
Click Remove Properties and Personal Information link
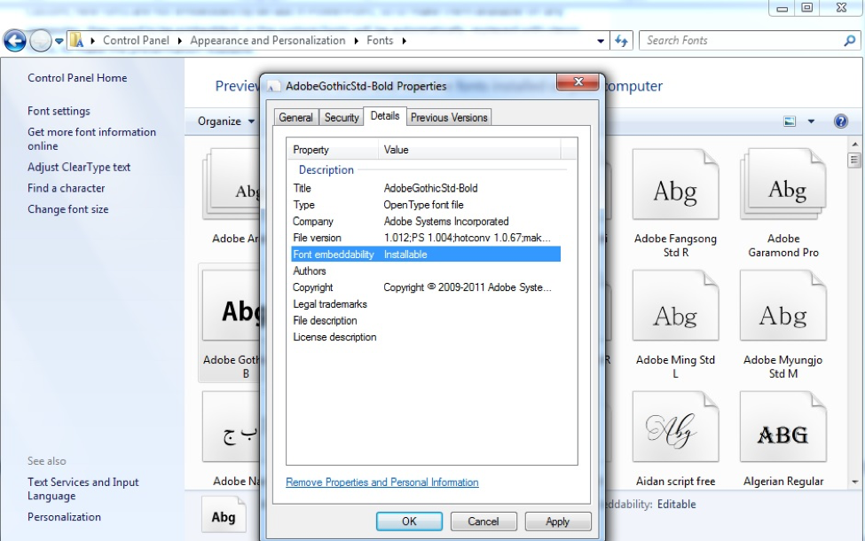click(x=382, y=482)
